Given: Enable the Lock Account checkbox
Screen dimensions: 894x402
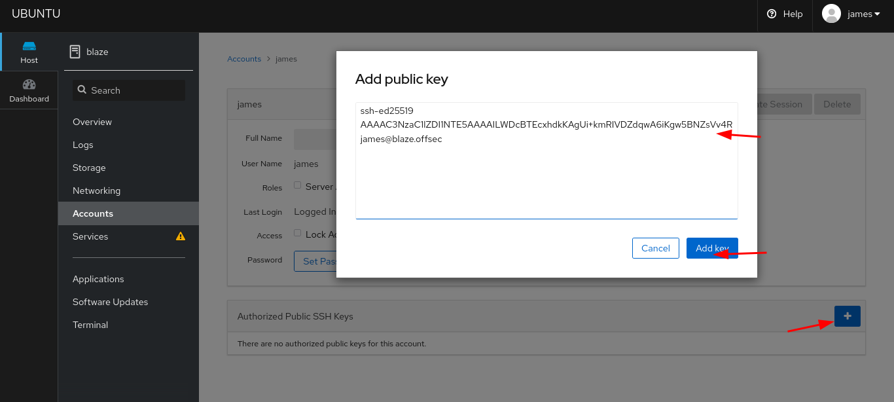Looking at the screenshot, I should 298,233.
